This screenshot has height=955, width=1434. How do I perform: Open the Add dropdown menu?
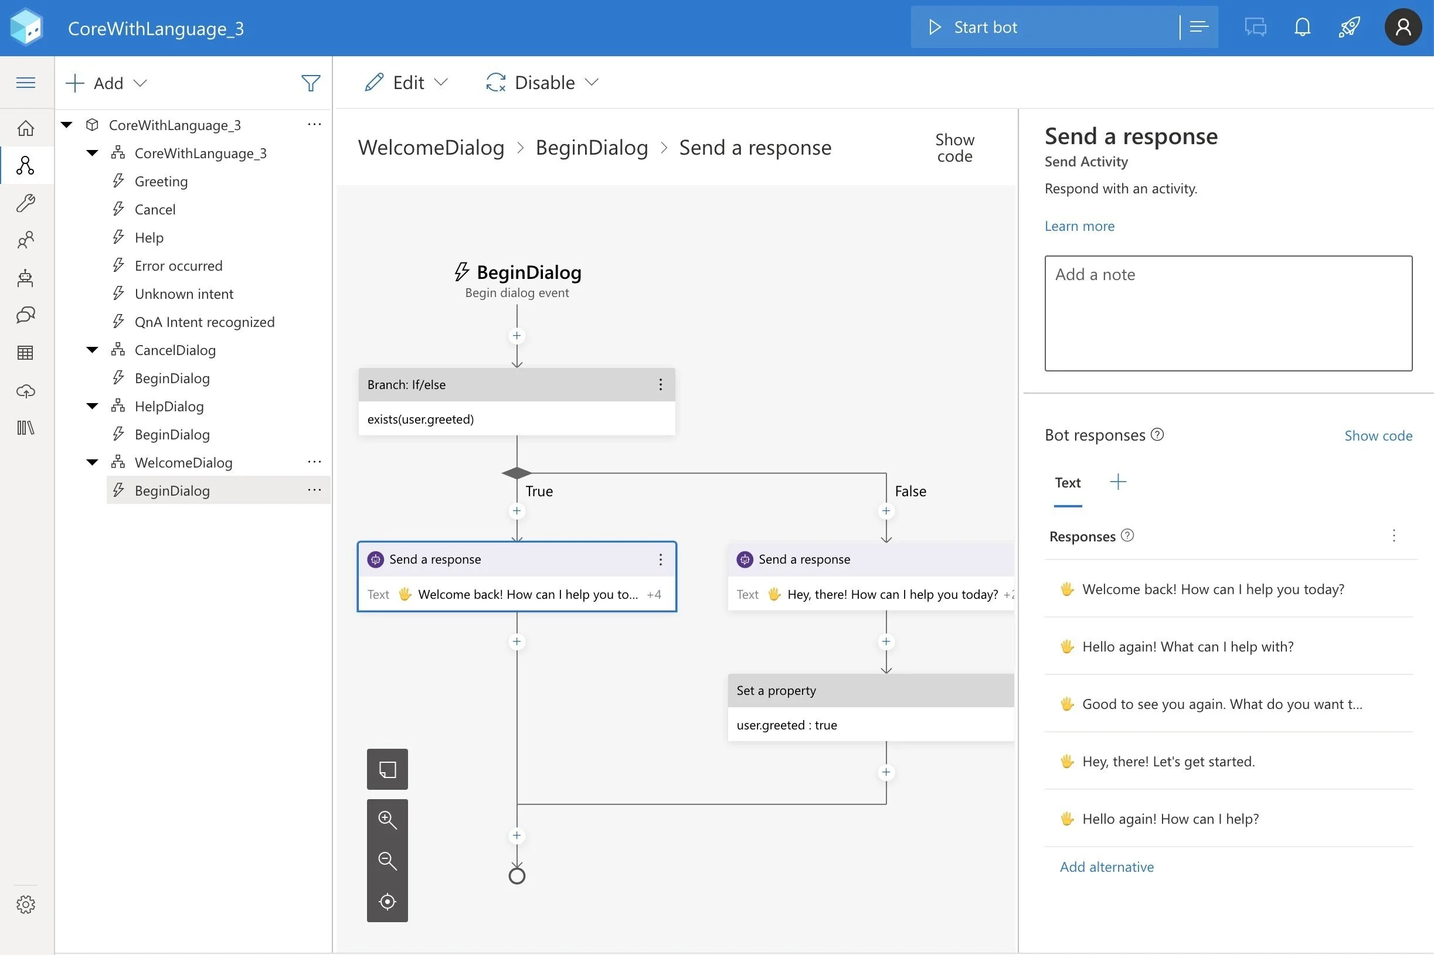pos(107,83)
